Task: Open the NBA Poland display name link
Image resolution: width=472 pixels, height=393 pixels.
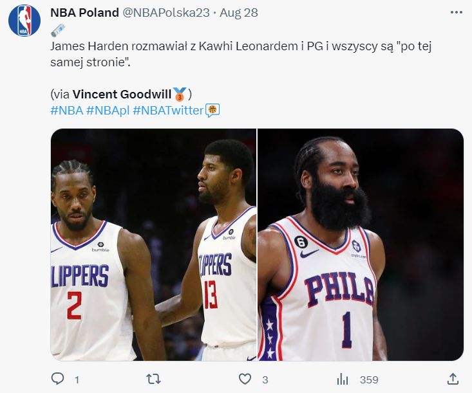Action: pyautogui.click(x=84, y=14)
